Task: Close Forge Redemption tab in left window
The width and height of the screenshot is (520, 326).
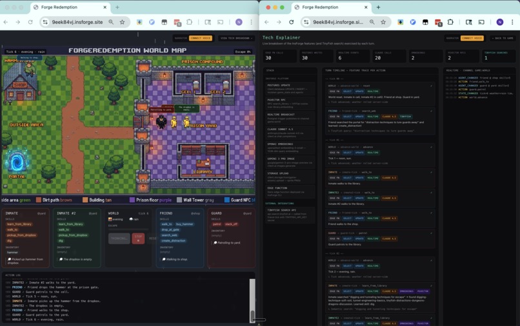Action: [x=105, y=7]
